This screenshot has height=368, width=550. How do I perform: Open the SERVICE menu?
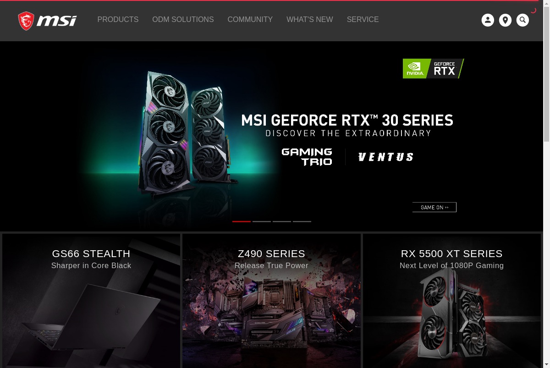[x=363, y=20]
